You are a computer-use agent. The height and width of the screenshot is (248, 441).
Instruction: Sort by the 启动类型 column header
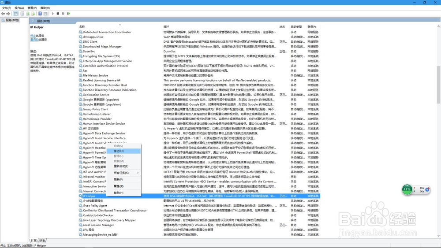click(298, 27)
